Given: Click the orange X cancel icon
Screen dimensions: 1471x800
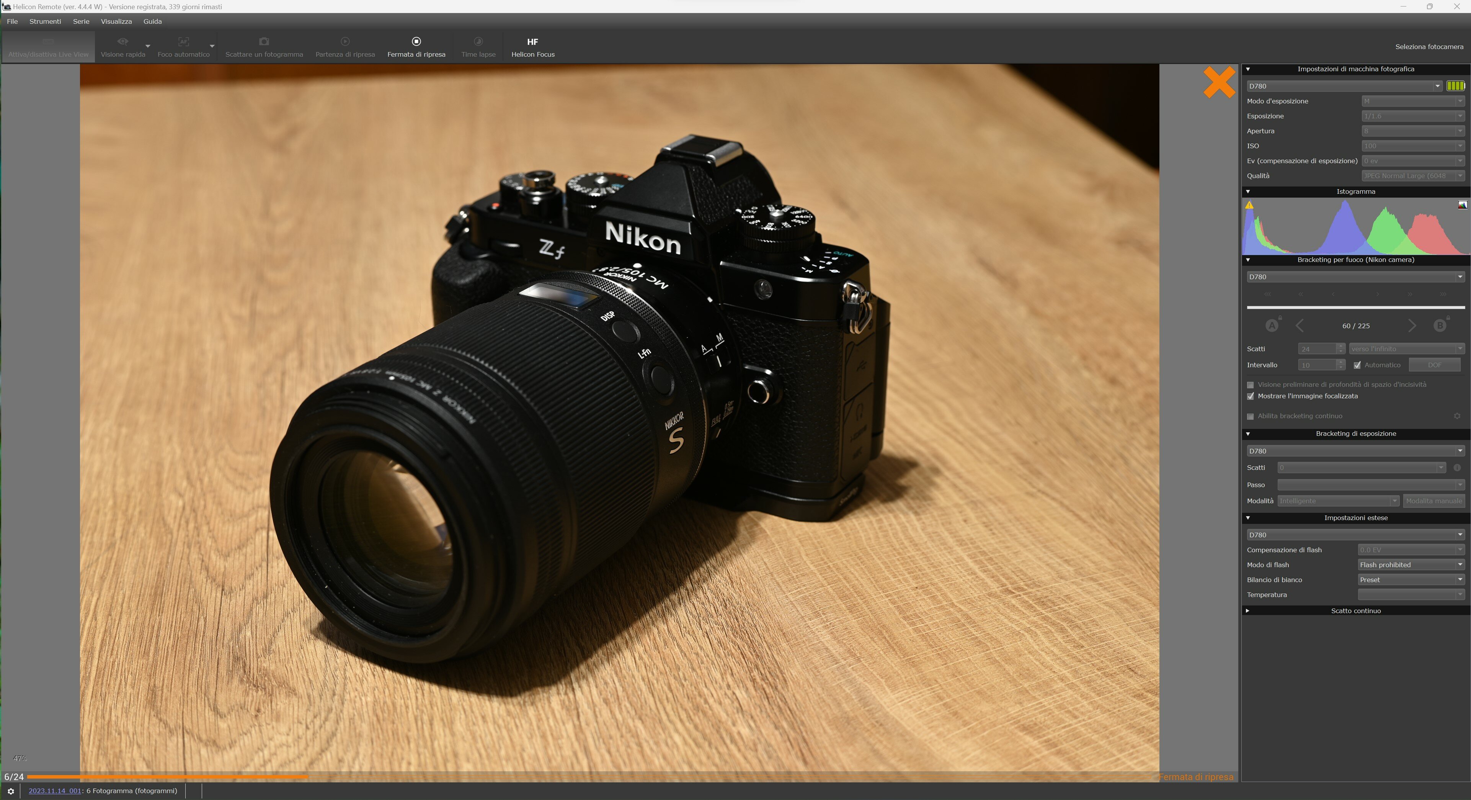Looking at the screenshot, I should pos(1219,82).
